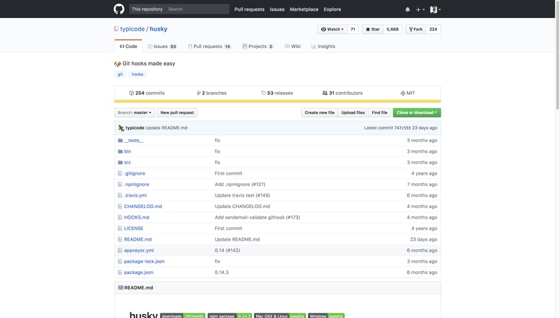Open Pull requests in the top navigation
The image size is (560, 318).
pyautogui.click(x=249, y=9)
